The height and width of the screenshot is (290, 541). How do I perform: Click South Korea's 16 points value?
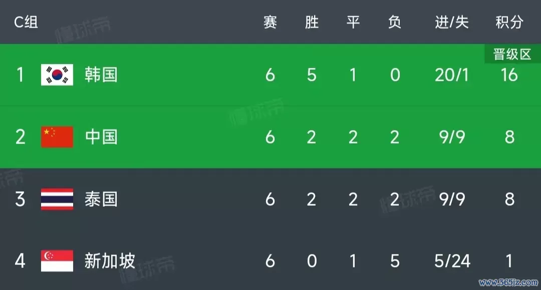[x=509, y=75]
